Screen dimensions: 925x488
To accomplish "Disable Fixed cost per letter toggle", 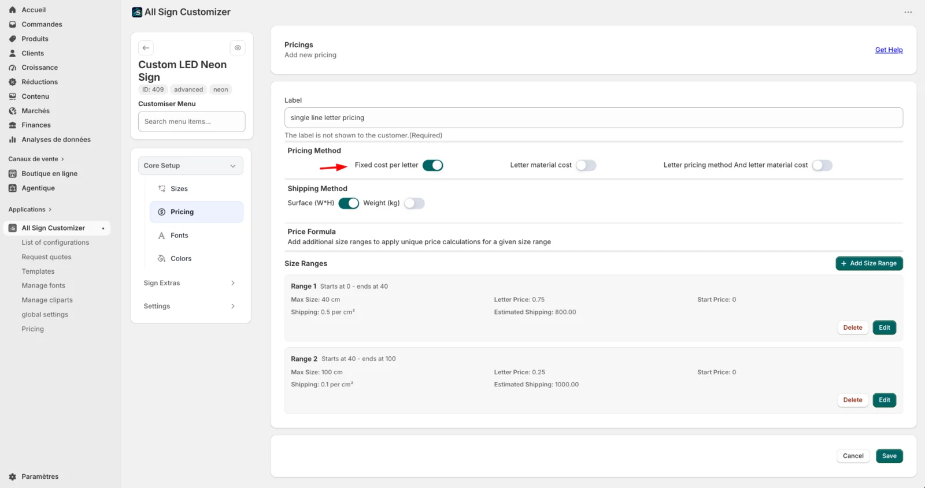I will [x=432, y=165].
